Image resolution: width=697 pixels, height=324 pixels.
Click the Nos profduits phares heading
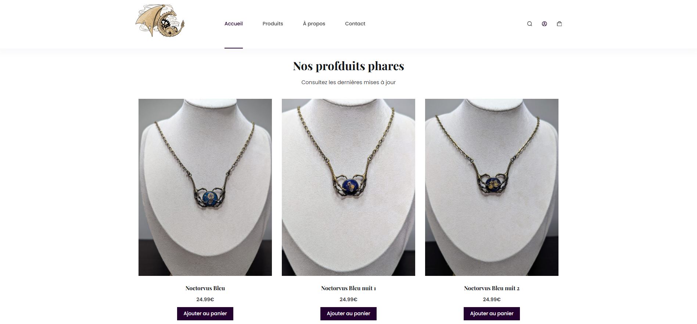(x=348, y=66)
